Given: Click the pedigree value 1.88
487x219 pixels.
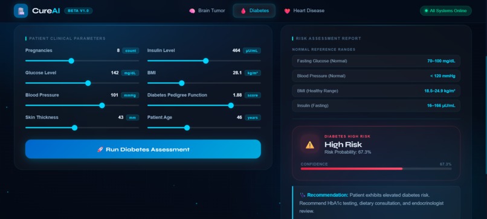Looking at the screenshot, I should tap(237, 95).
